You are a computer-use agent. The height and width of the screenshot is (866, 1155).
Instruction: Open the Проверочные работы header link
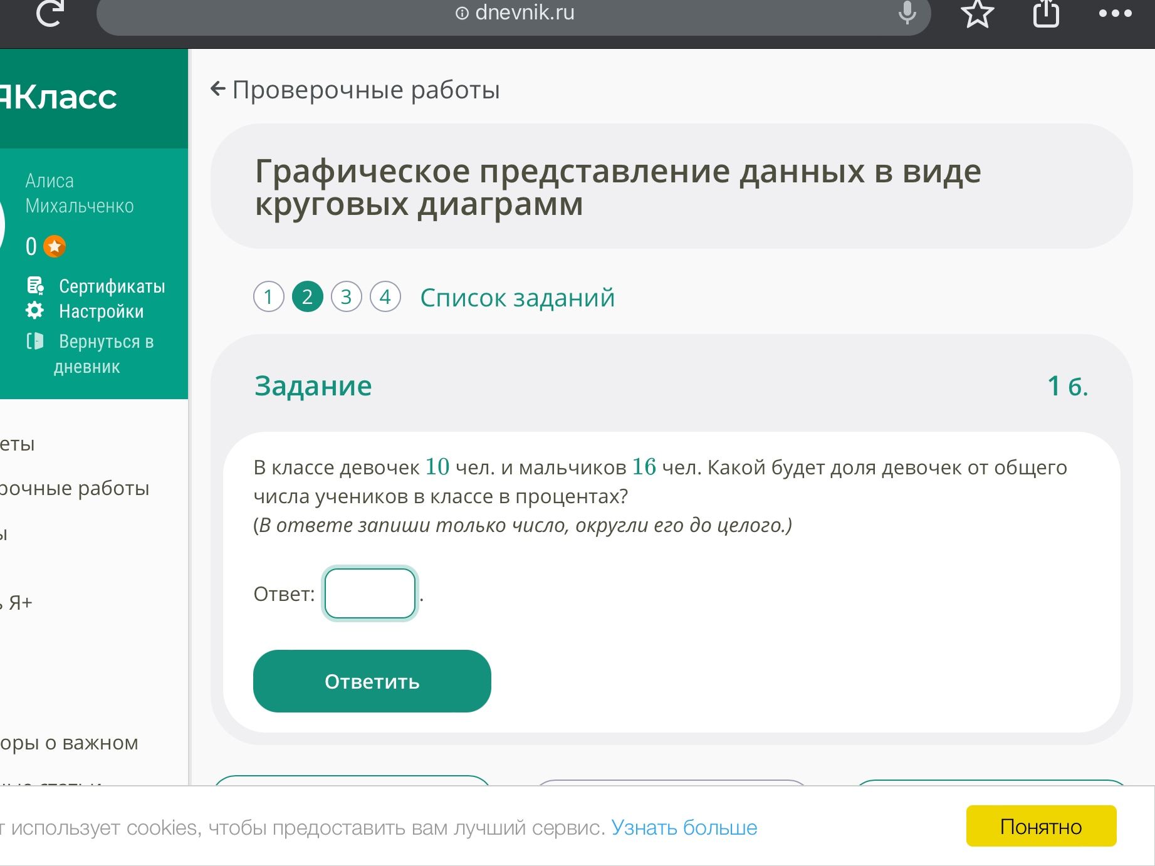pos(366,90)
